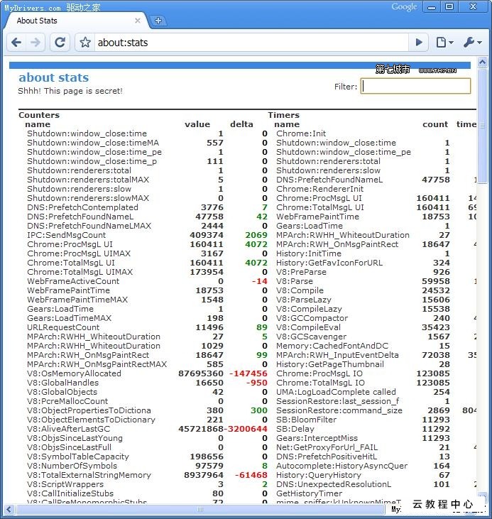Reload the about:stats page

click(60, 43)
